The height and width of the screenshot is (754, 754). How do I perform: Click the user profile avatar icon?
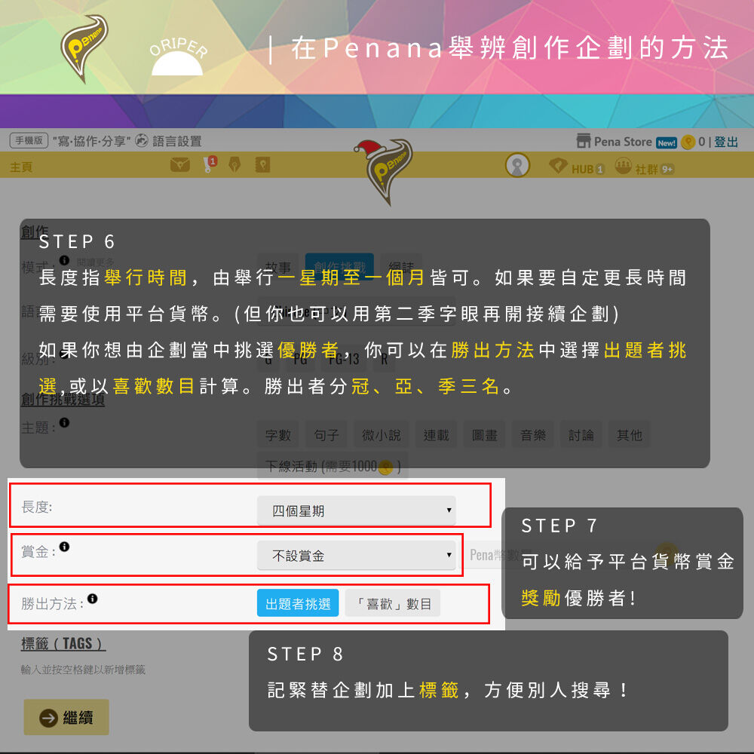(x=517, y=165)
